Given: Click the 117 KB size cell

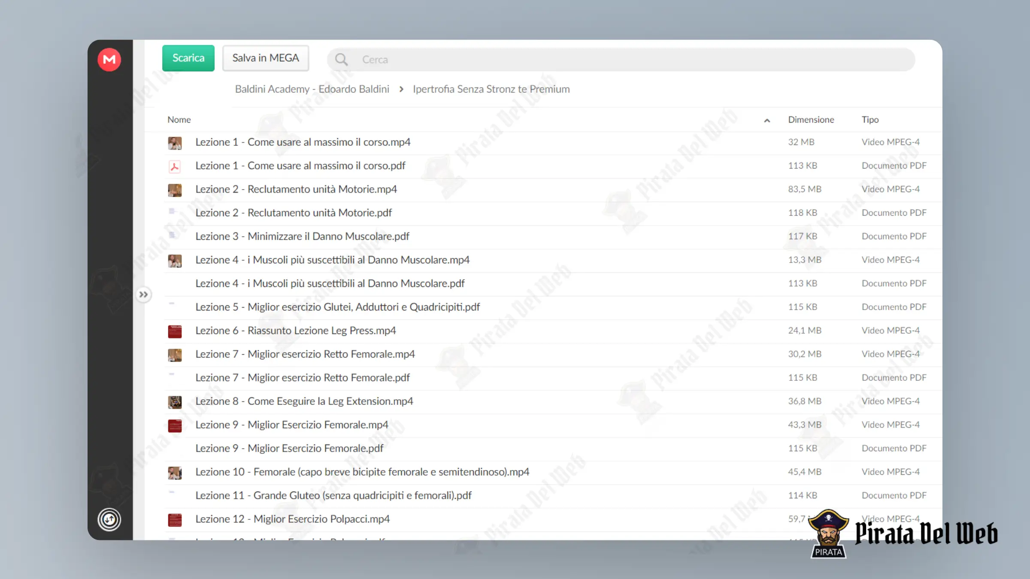Looking at the screenshot, I should [x=802, y=236].
